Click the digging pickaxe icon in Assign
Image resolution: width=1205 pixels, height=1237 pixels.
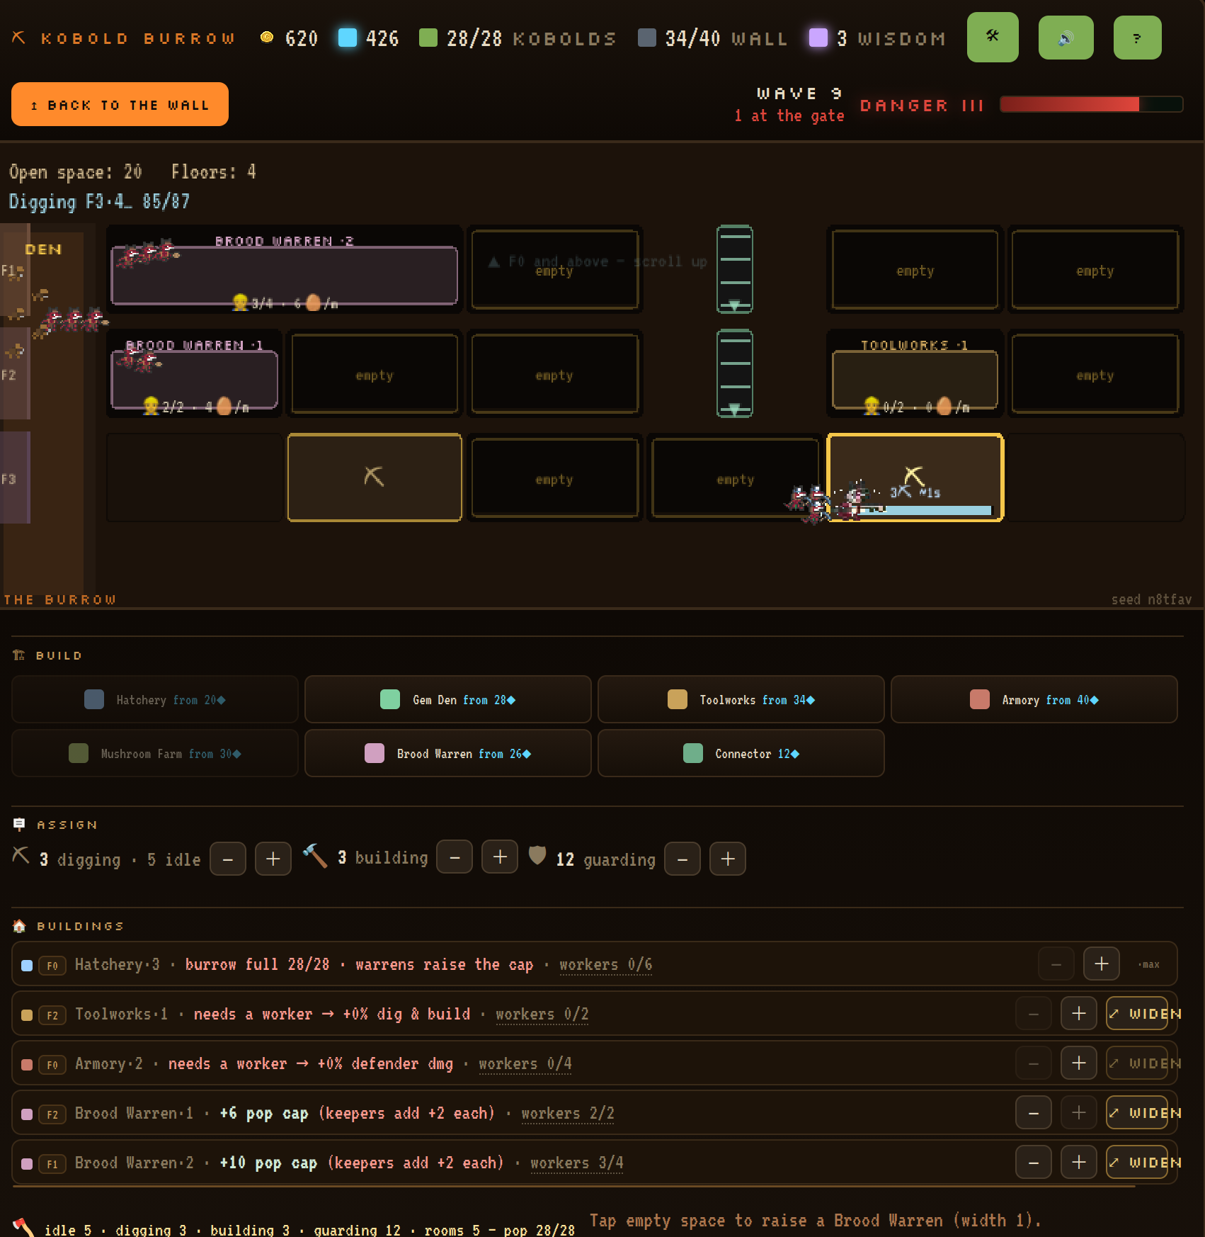coord(21,856)
